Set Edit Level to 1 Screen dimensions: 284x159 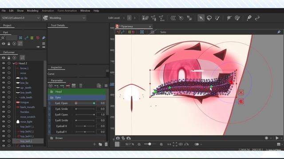[124, 18]
